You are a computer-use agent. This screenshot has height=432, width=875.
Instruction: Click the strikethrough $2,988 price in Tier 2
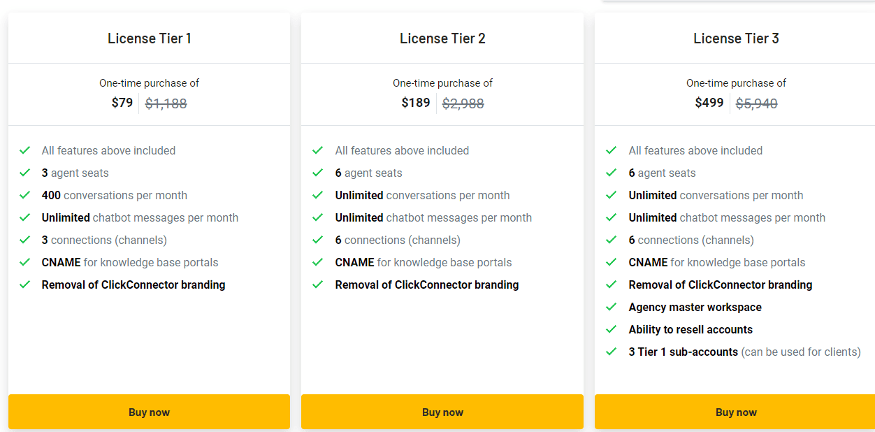463,102
